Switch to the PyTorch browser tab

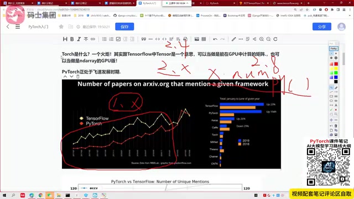(220, 3)
